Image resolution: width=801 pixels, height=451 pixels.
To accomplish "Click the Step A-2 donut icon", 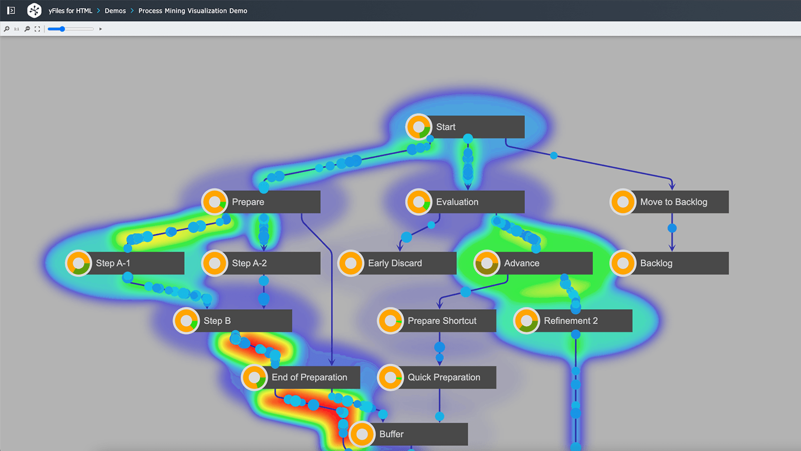I will tap(215, 263).
